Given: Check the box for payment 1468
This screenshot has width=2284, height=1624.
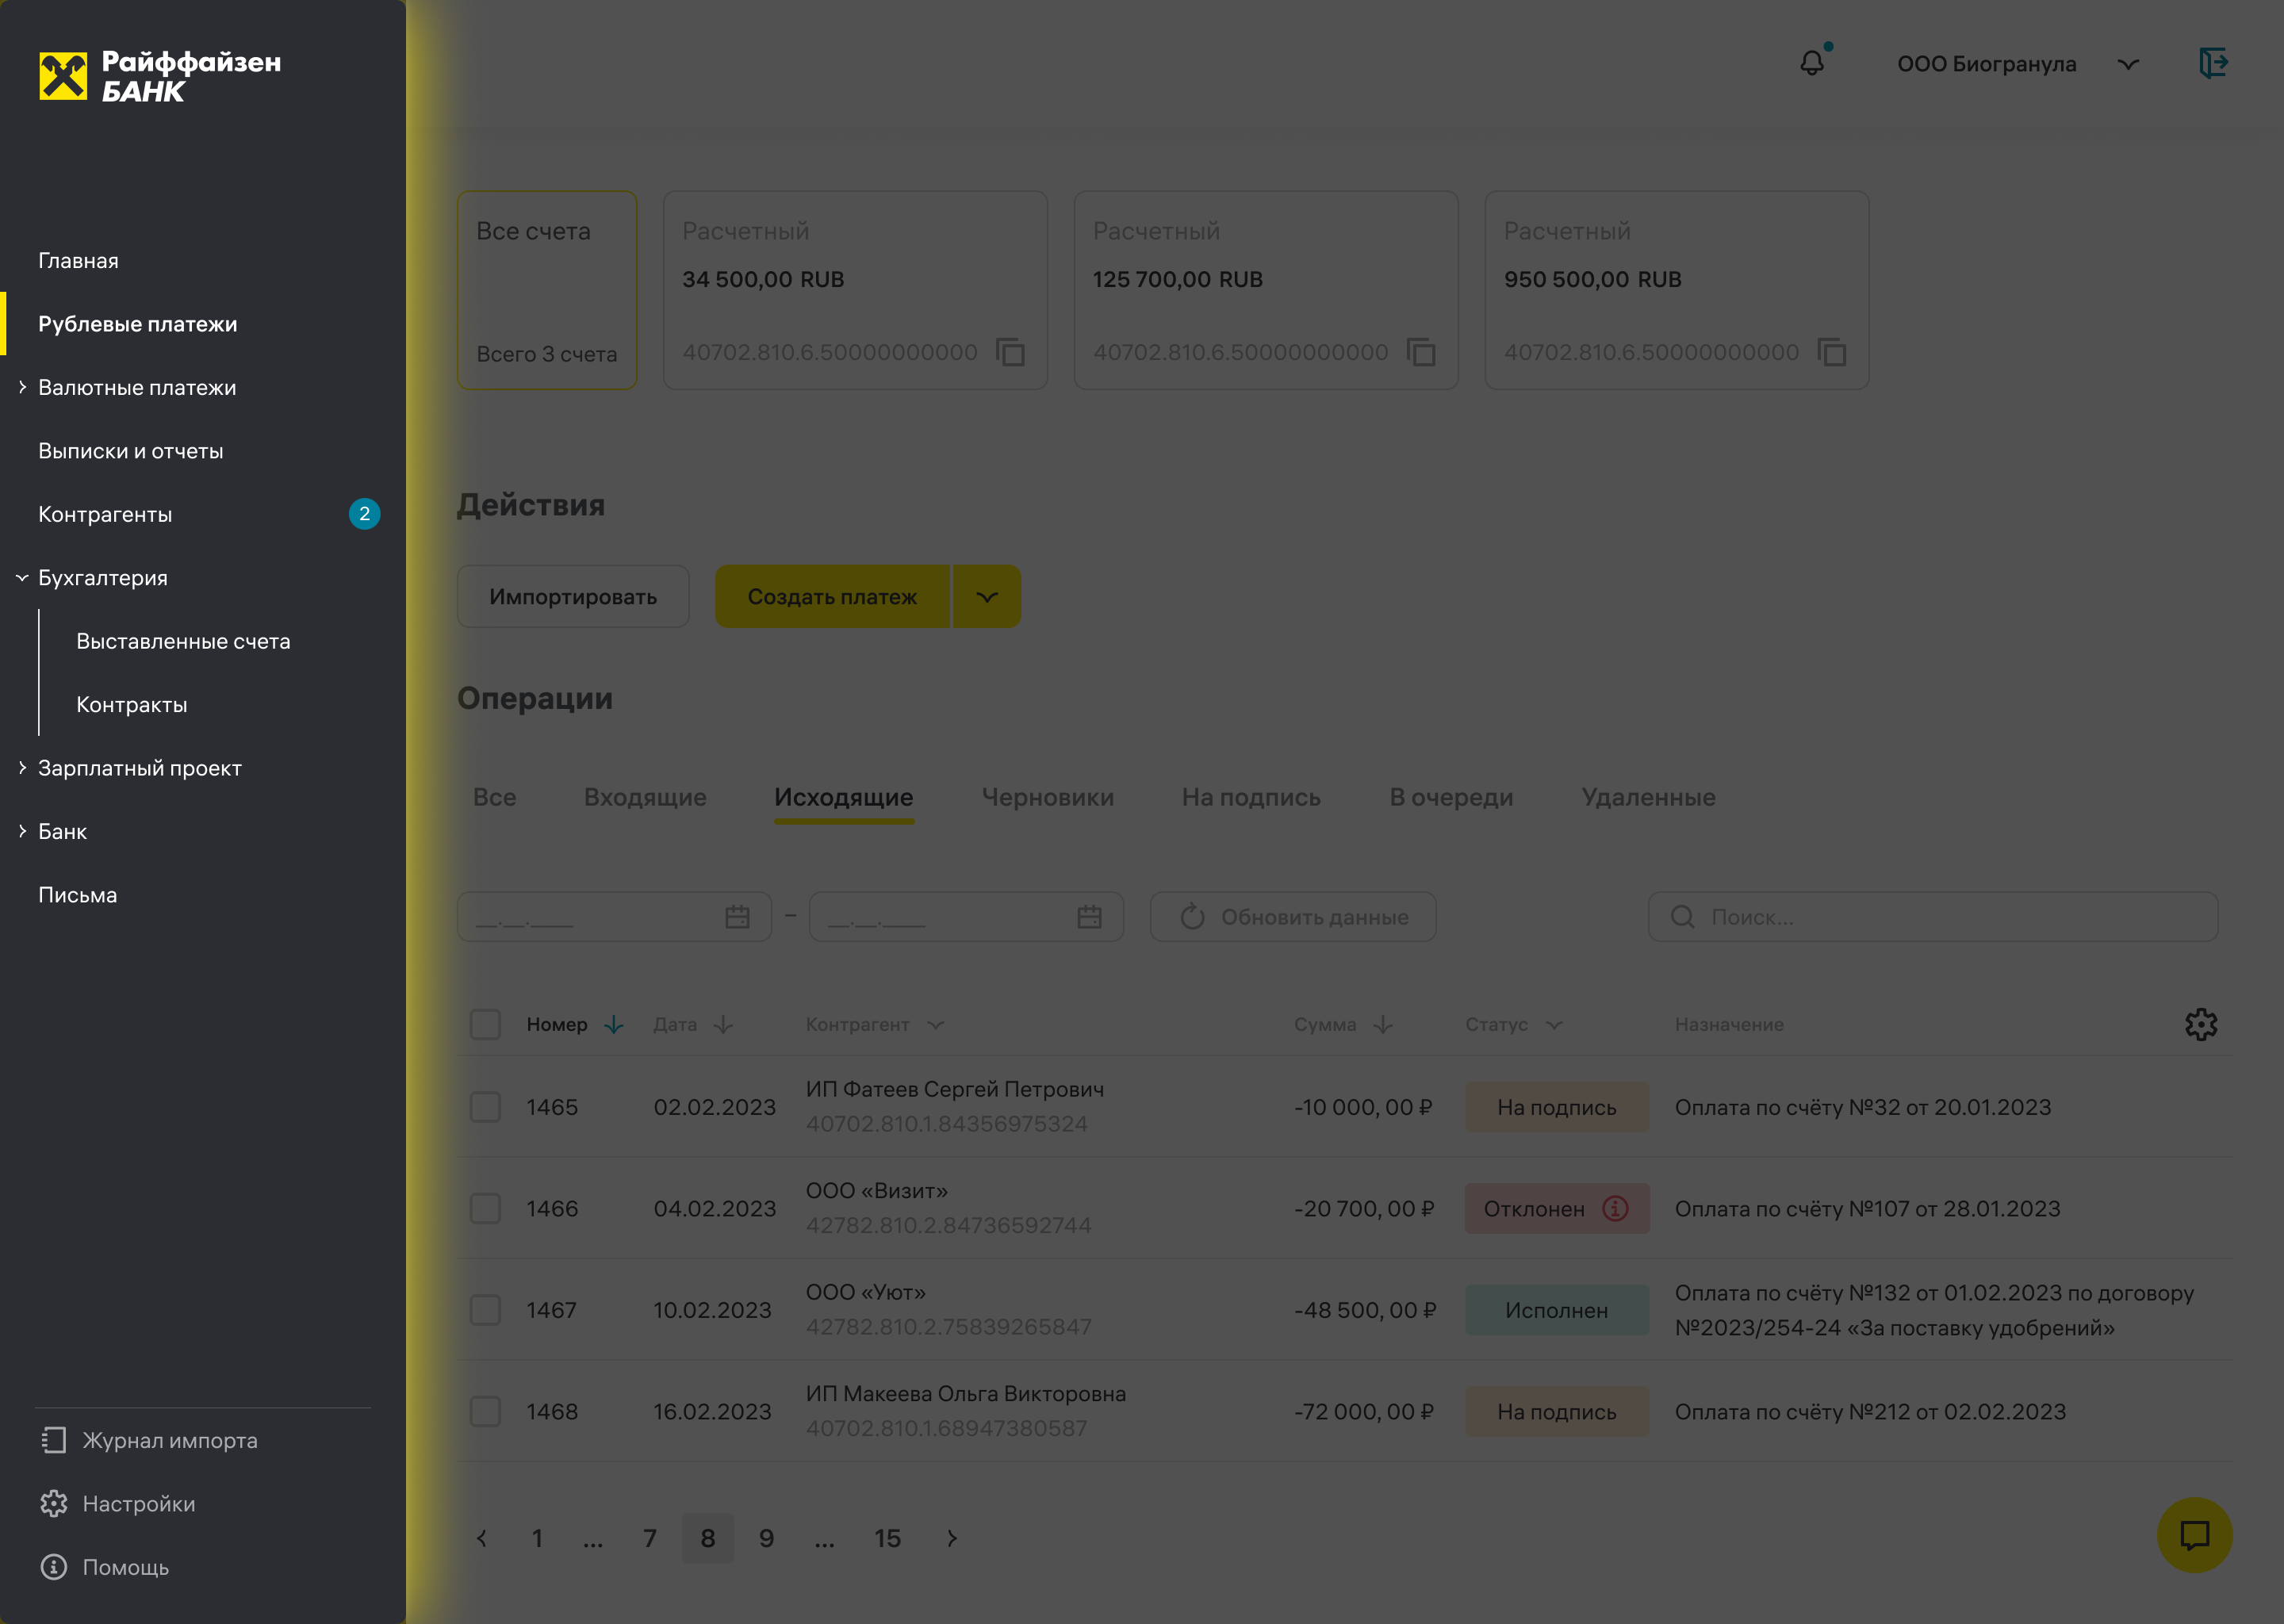Looking at the screenshot, I should pos(485,1411).
